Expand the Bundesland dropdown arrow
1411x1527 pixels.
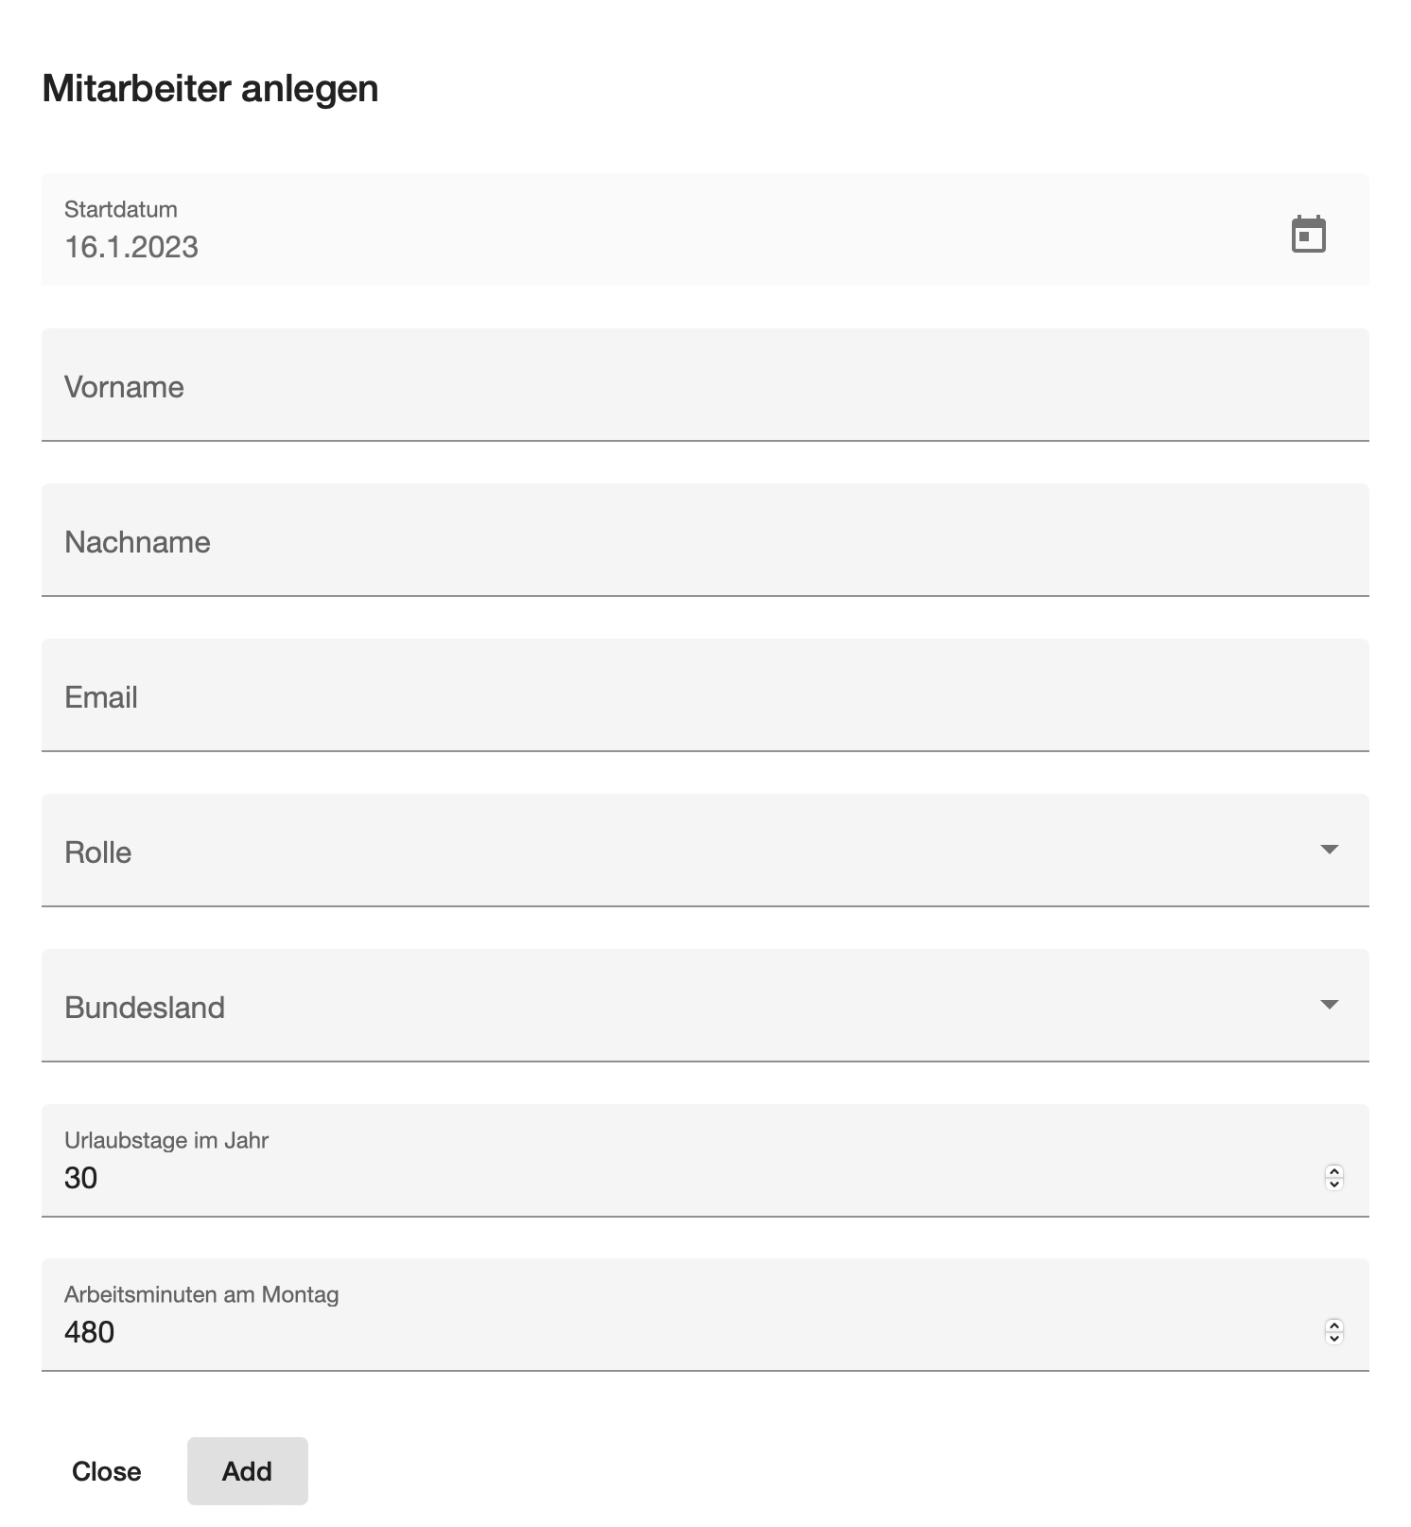click(1330, 1005)
